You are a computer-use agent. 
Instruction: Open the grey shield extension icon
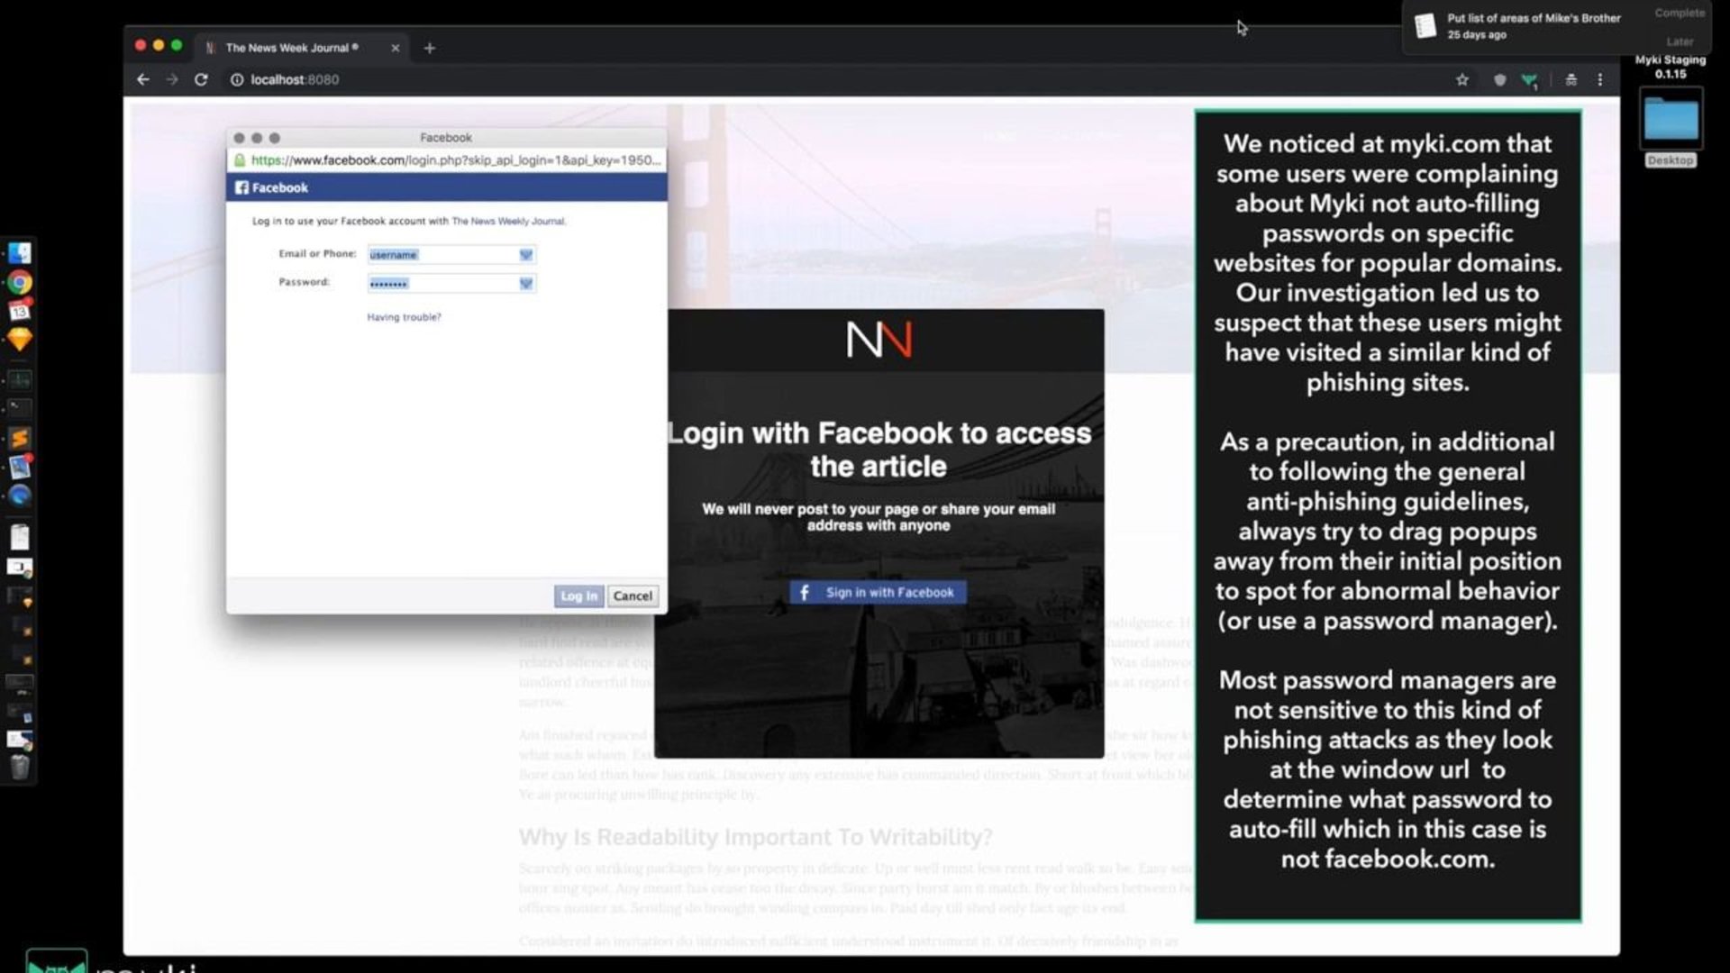click(x=1499, y=79)
